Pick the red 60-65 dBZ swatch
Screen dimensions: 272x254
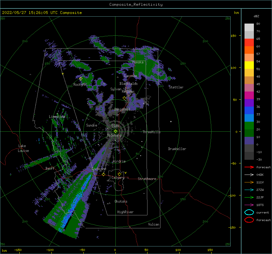[x=249, y=43]
